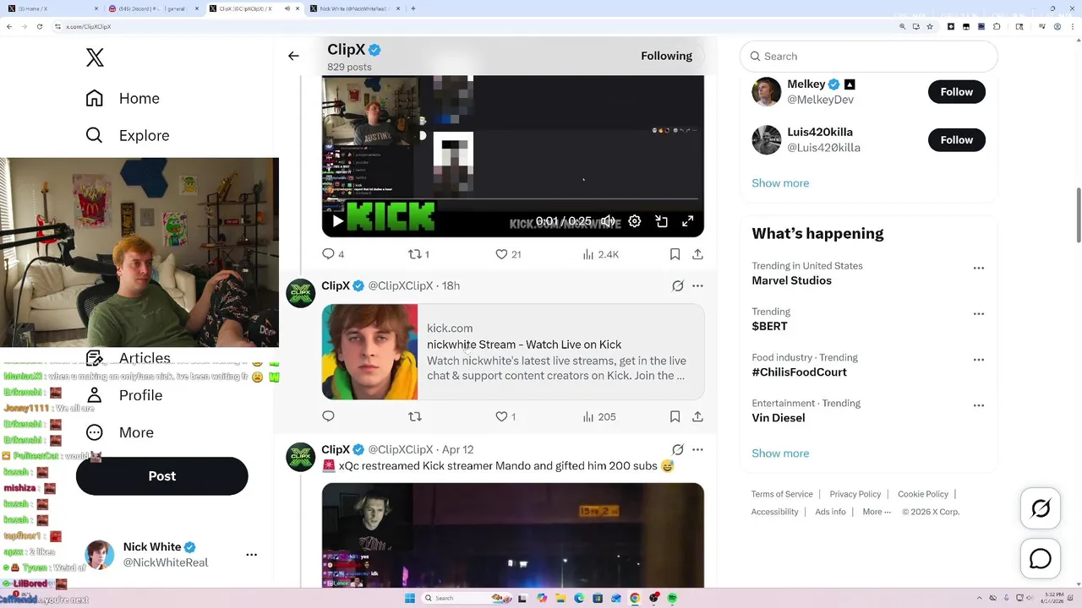
Task: Open options for #ChilisFoodCourt trend
Action: pos(979,360)
